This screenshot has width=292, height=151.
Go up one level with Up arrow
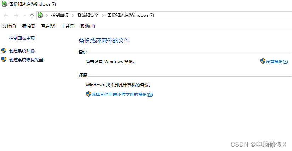32,16
